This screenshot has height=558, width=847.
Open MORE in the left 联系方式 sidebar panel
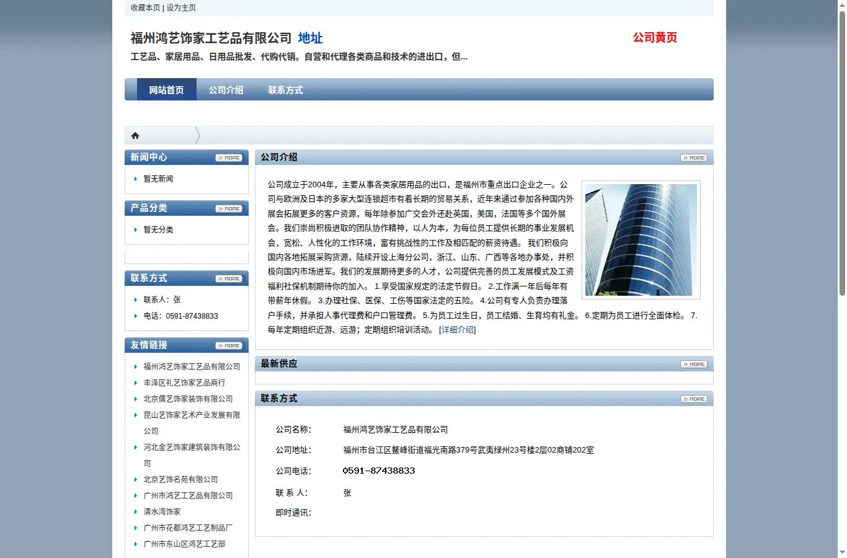(x=229, y=279)
